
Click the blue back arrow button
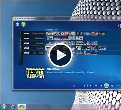click(x=18, y=24)
